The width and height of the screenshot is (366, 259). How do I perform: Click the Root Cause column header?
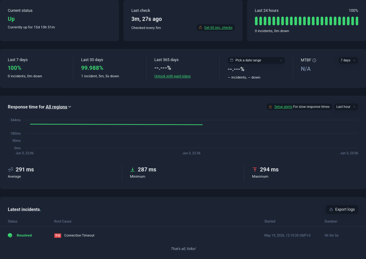(x=63, y=222)
